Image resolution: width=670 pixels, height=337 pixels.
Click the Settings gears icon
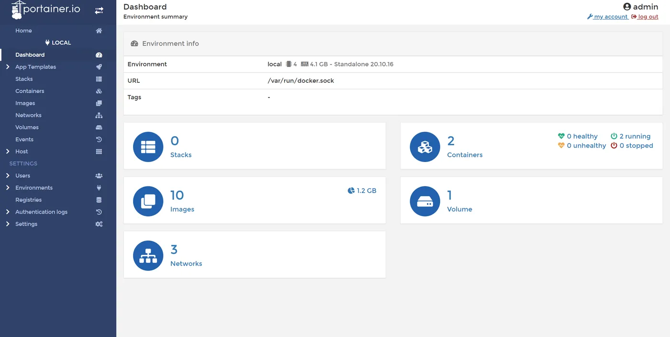pos(99,224)
